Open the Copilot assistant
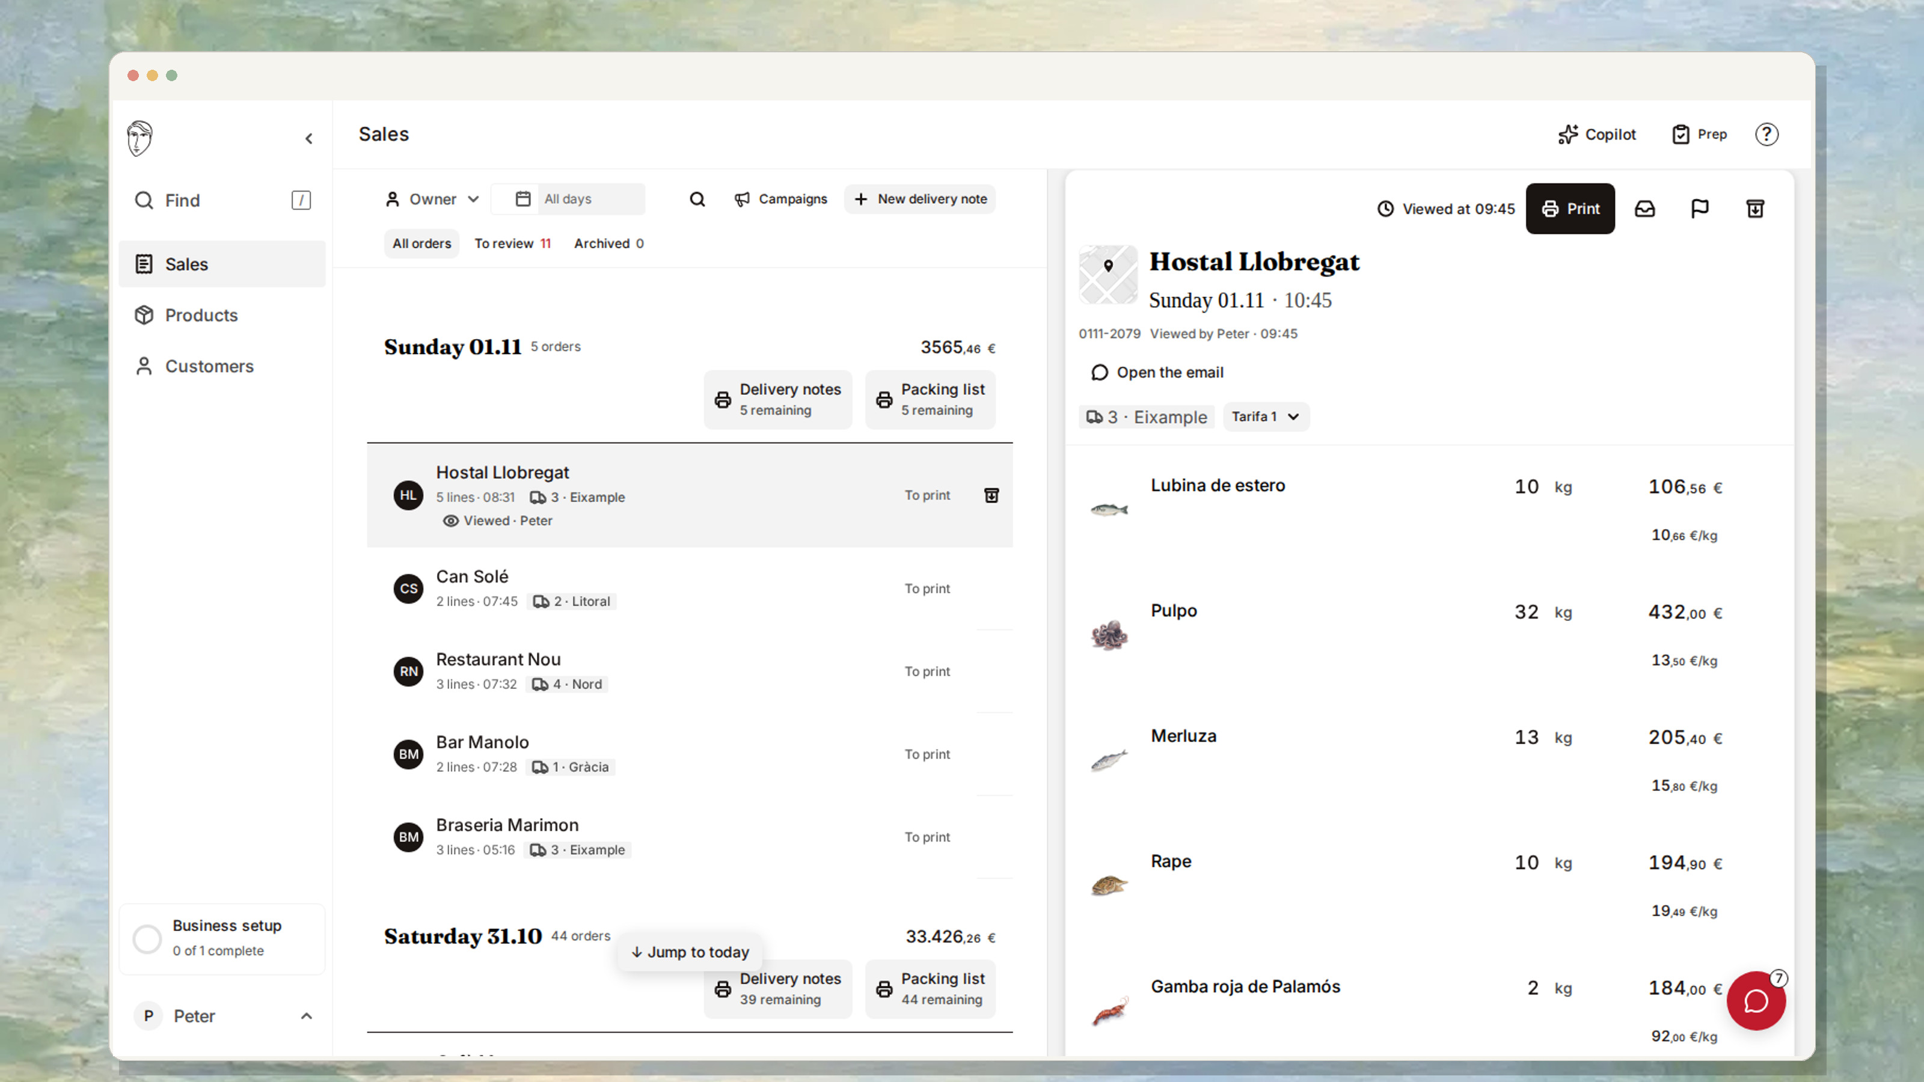 click(1597, 135)
